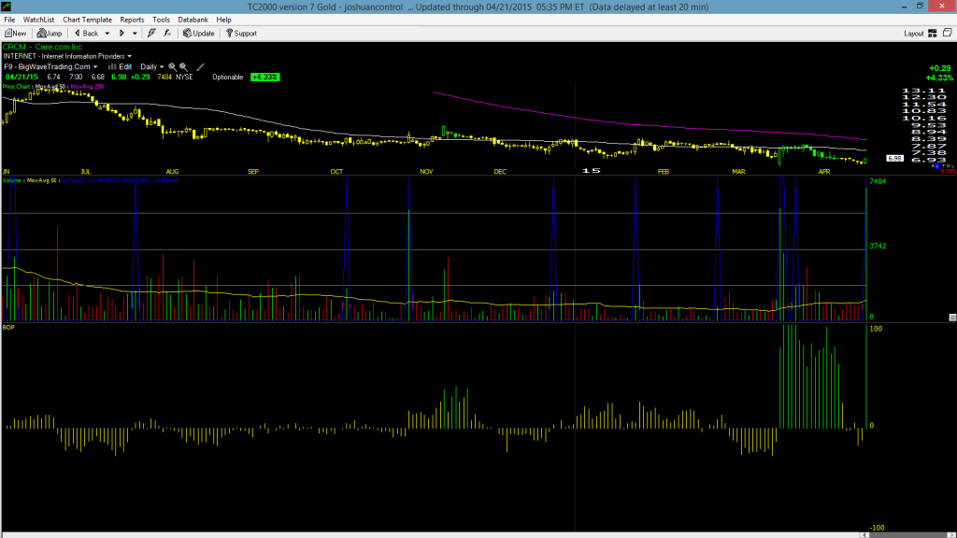
Task: Click the Edit chart template button
Action: (x=125, y=66)
